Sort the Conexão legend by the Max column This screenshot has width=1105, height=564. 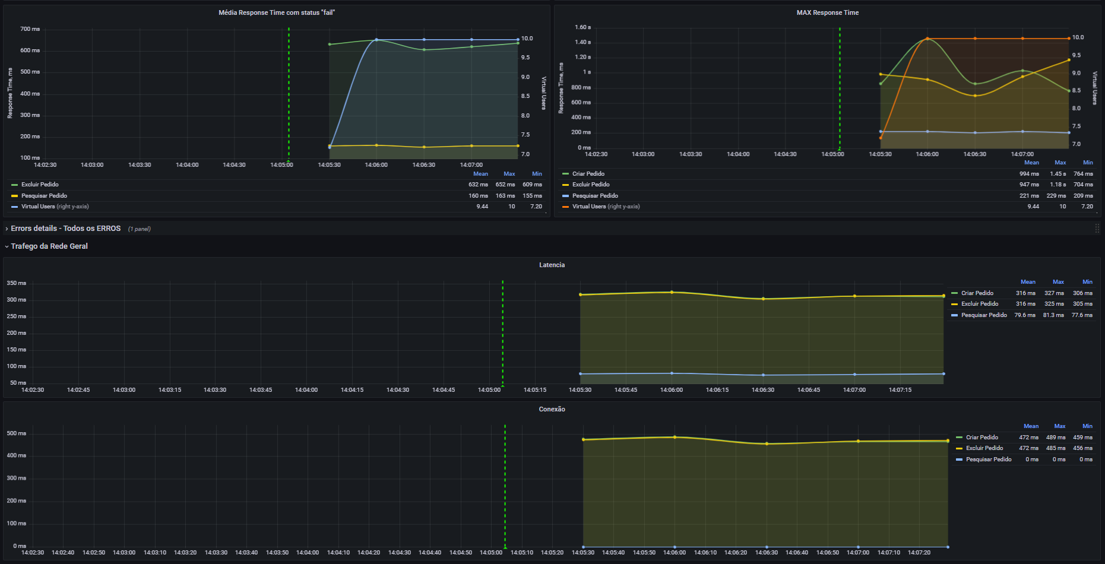coord(1059,426)
